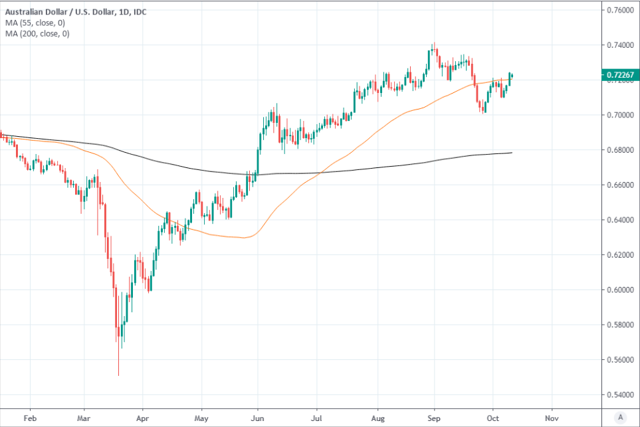Click the 0.76000 price axis label
Viewport: 640px width, 427px height.
[619, 11]
